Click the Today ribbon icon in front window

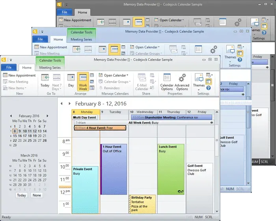(x=45, y=81)
